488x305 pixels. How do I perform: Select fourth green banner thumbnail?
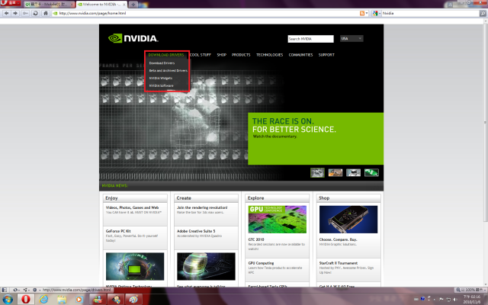pyautogui.click(x=371, y=172)
